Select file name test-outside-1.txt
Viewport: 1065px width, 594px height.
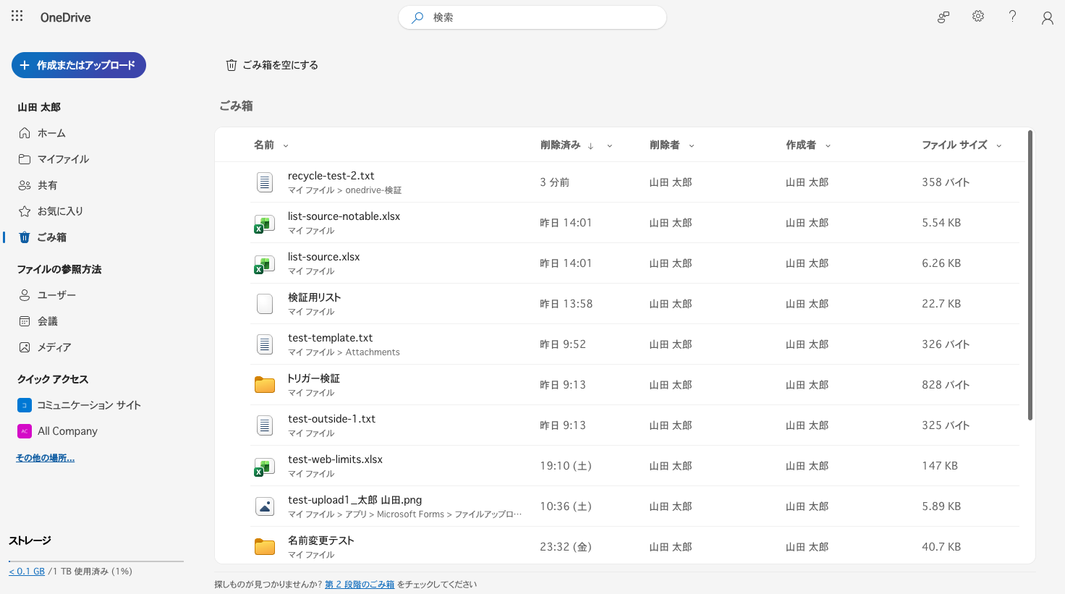331,419
